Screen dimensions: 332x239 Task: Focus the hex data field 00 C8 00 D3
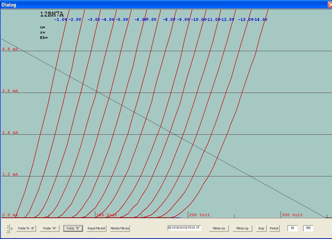click(x=184, y=228)
